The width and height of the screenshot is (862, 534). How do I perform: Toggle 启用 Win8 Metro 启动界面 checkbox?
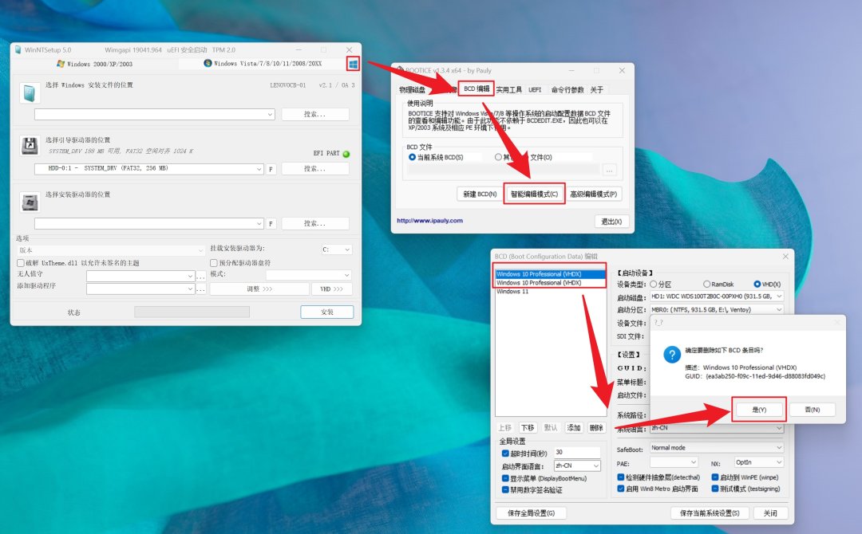tap(621, 489)
